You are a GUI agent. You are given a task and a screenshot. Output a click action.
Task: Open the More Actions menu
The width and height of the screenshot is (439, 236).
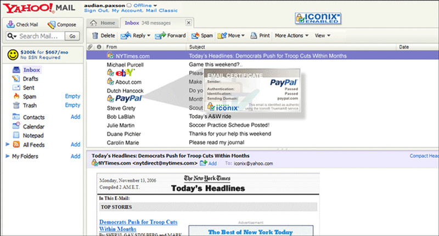tap(291, 36)
